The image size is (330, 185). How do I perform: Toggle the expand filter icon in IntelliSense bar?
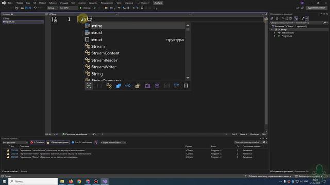(89, 86)
